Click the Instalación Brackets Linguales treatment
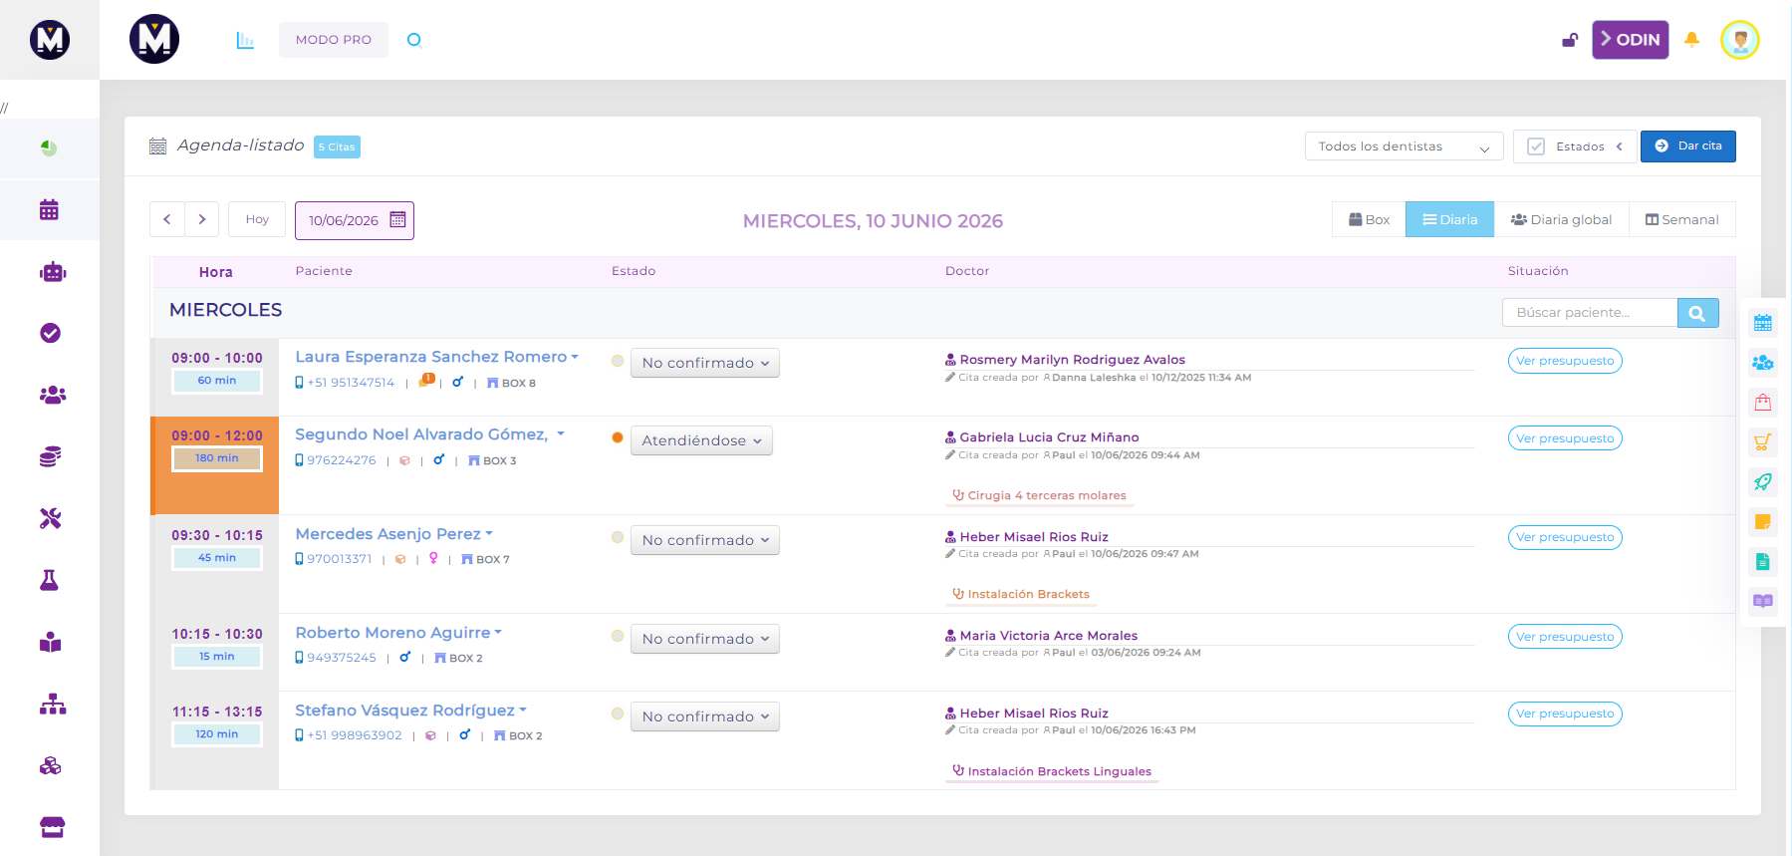Screen dimensions: 1792x856 coord(1052,771)
